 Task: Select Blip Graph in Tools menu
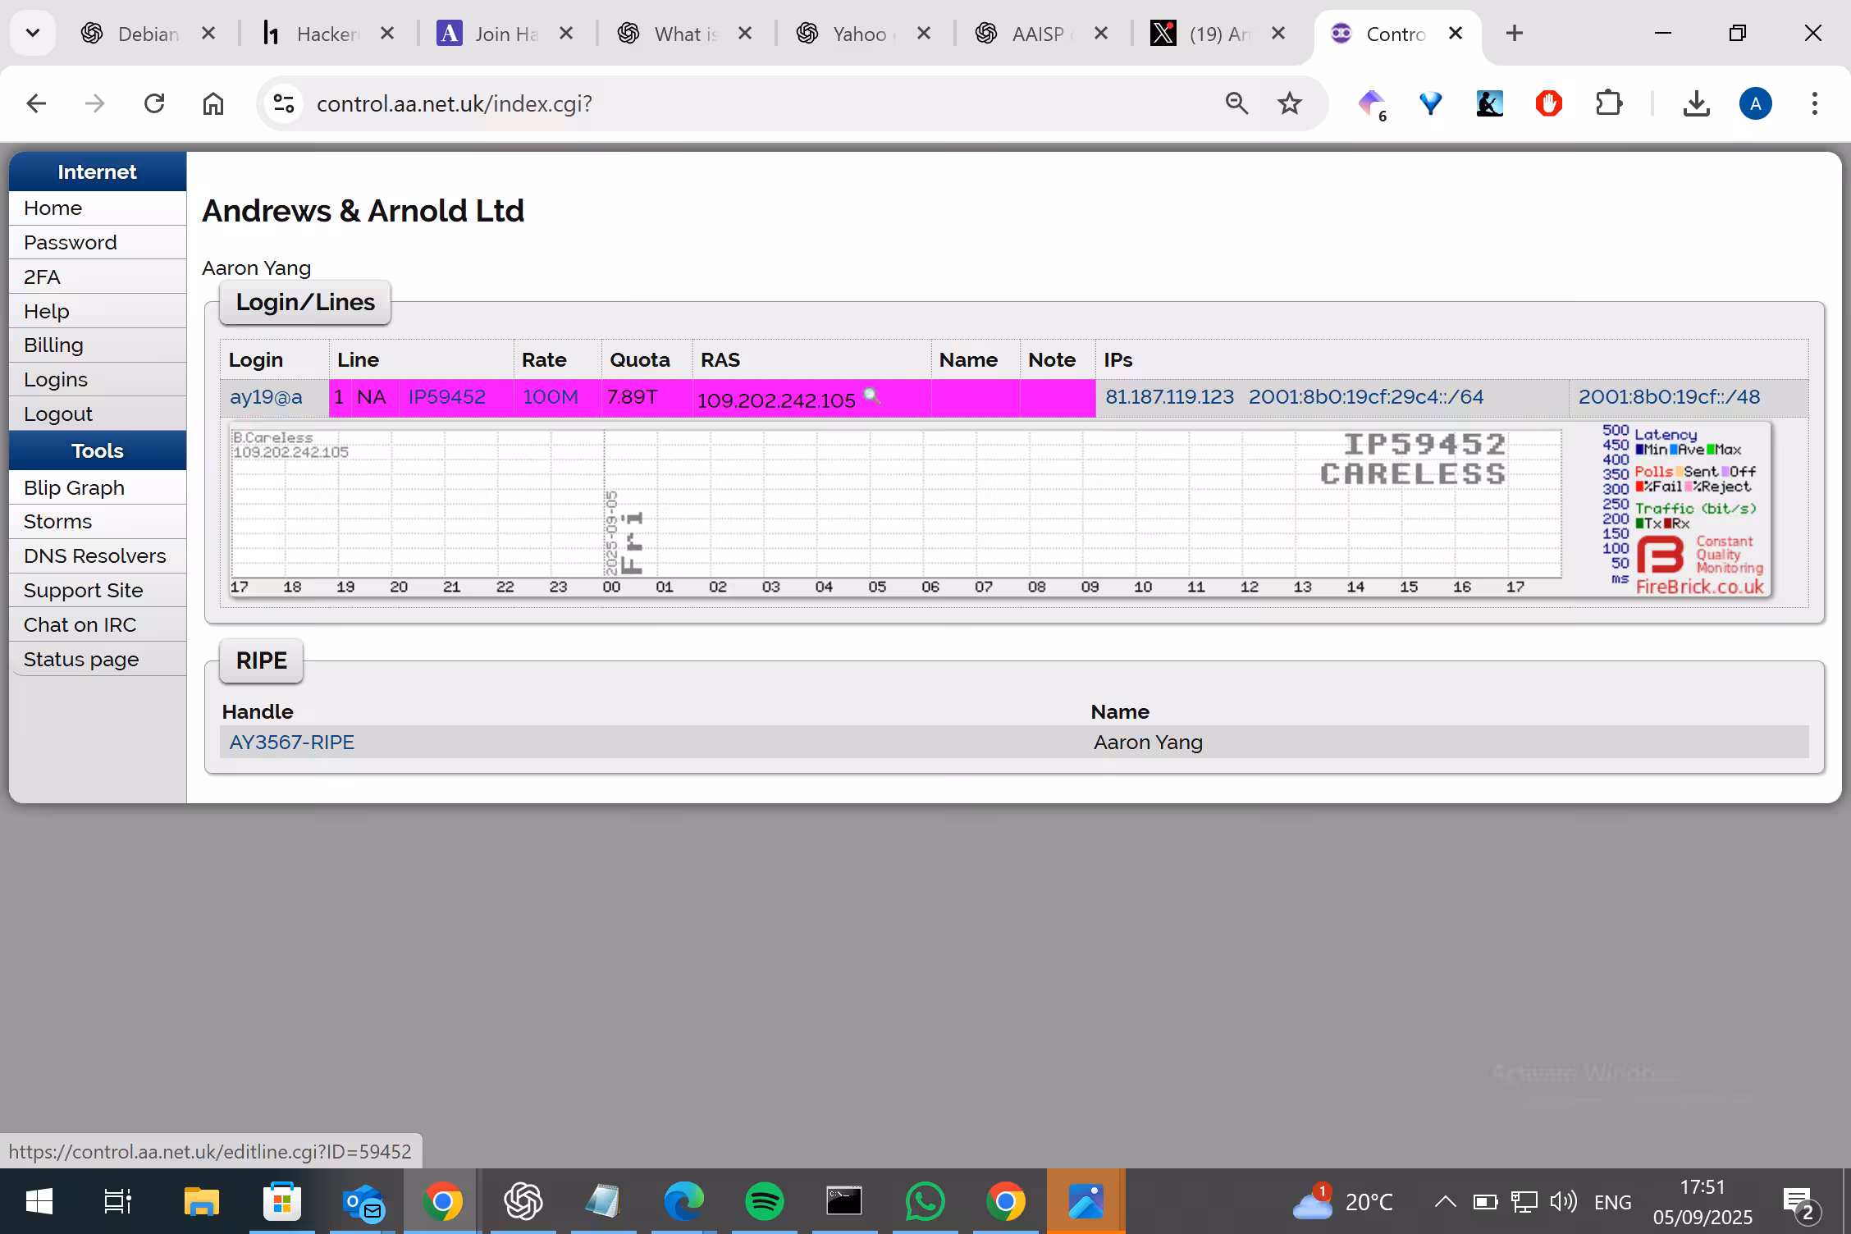tap(98, 488)
